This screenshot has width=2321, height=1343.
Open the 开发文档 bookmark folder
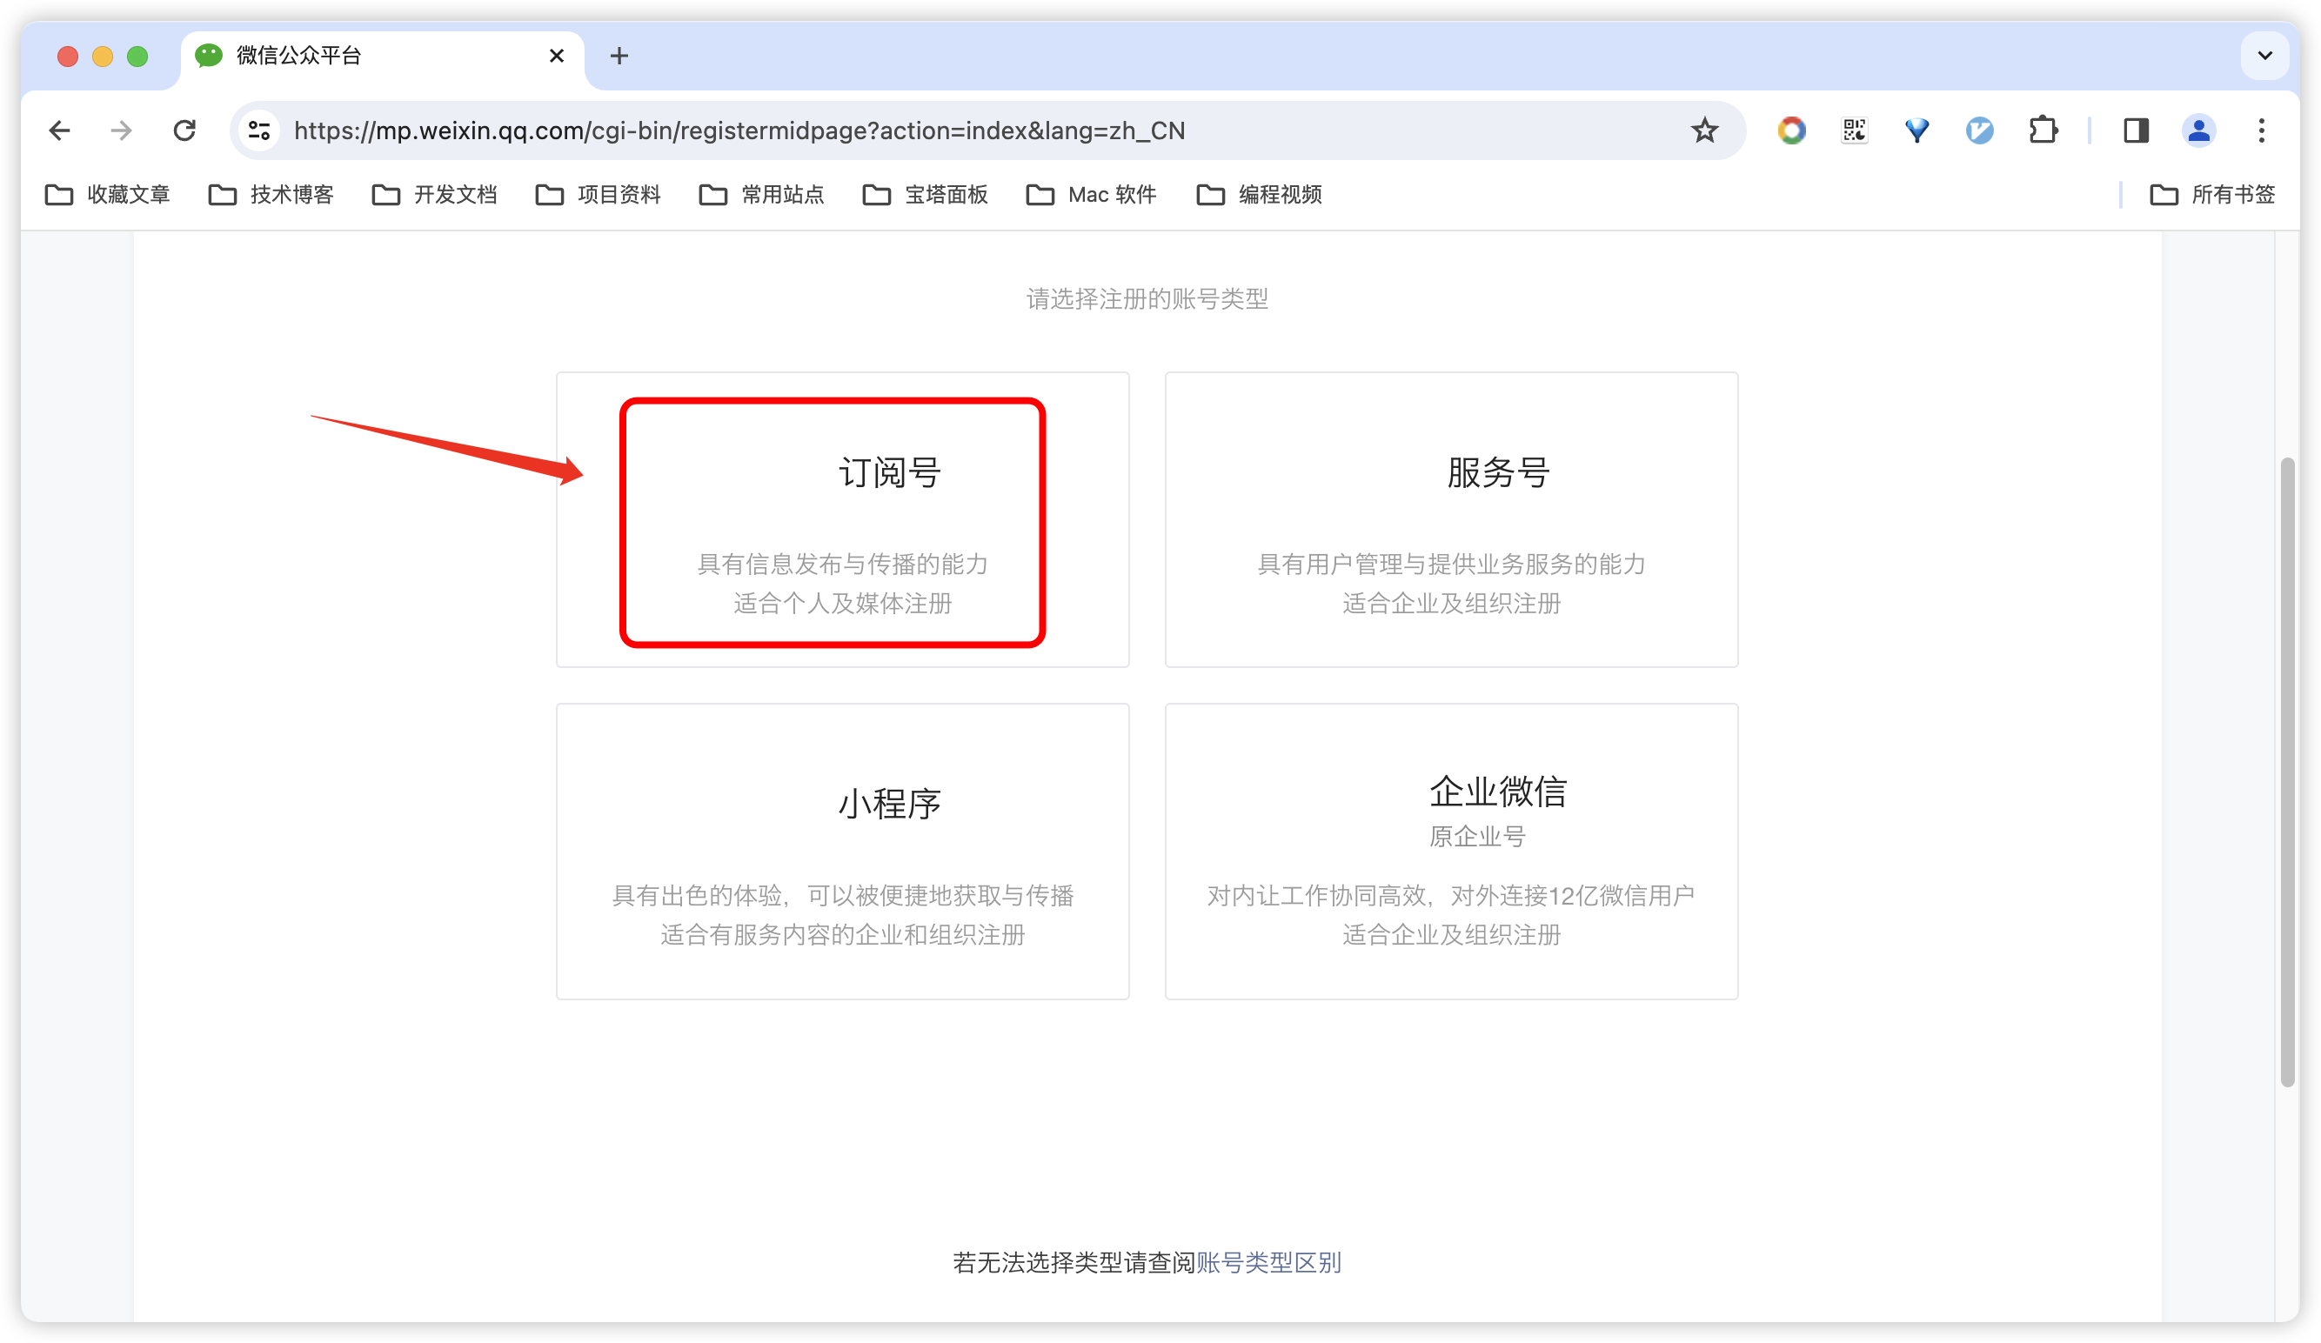pyautogui.click(x=435, y=194)
